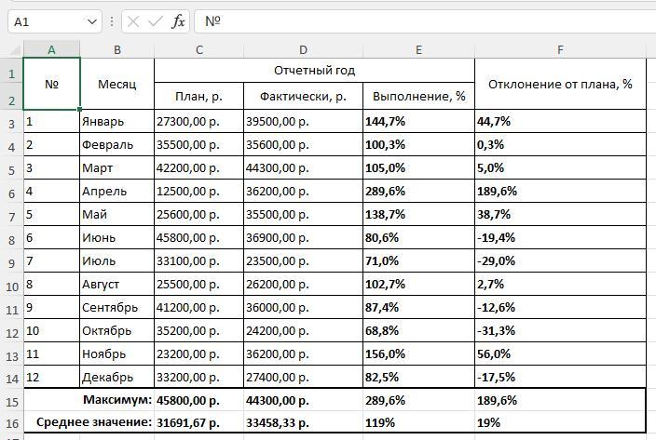The width and height of the screenshot is (656, 440).
Task: Click the Апрель cell
Action: tap(117, 192)
